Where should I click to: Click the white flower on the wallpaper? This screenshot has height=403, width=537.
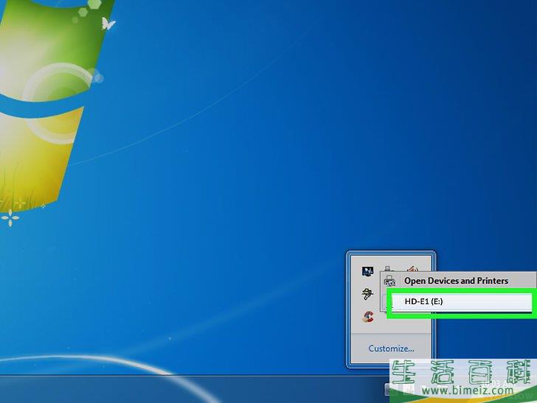coord(10,217)
